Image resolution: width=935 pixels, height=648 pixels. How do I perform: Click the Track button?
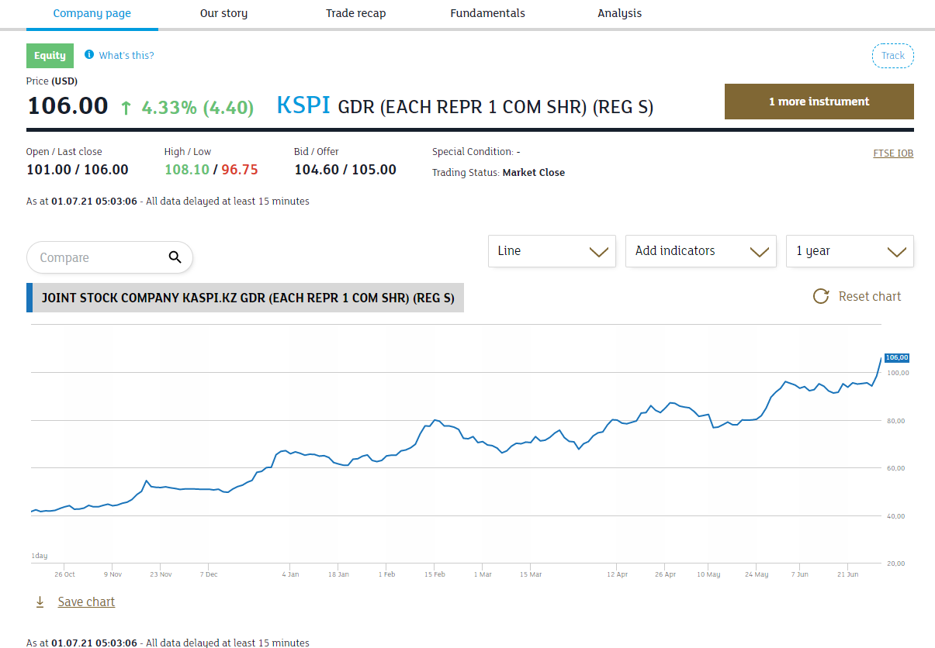[x=893, y=56]
